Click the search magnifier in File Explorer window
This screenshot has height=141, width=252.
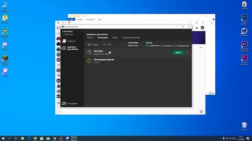pyautogui.click(x=212, y=23)
